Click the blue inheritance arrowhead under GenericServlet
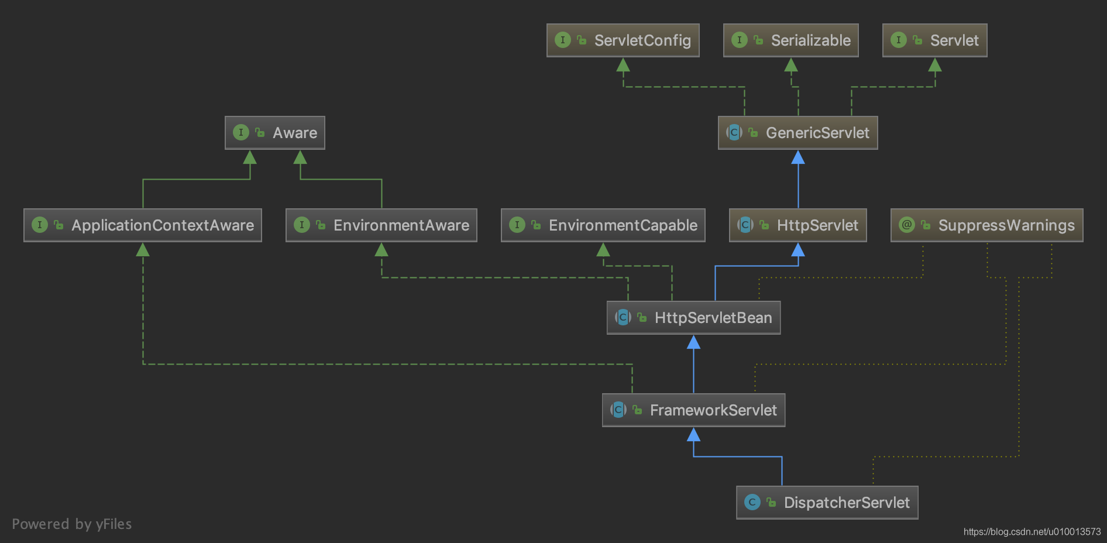1107x543 pixels. pos(797,157)
